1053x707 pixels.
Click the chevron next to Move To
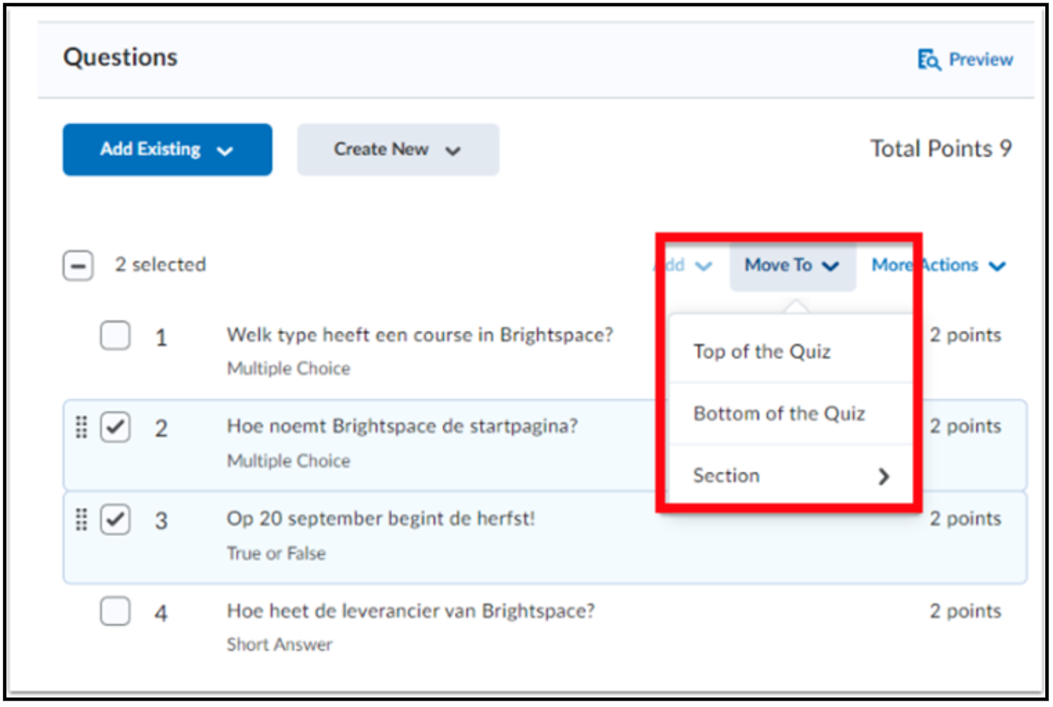pyautogui.click(x=830, y=266)
